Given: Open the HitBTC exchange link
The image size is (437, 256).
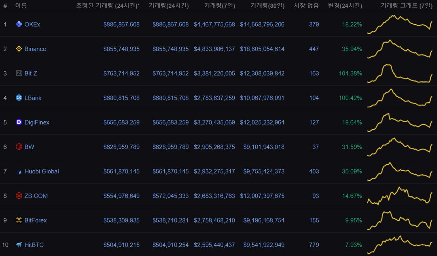Looking at the screenshot, I should point(34,245).
